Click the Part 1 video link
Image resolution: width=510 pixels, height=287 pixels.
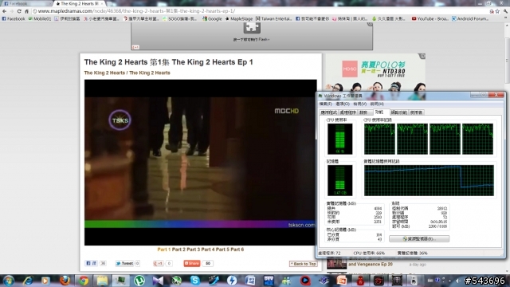point(164,250)
